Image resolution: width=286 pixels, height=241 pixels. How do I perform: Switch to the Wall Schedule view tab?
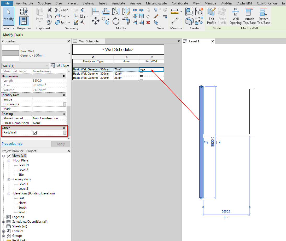89,41
